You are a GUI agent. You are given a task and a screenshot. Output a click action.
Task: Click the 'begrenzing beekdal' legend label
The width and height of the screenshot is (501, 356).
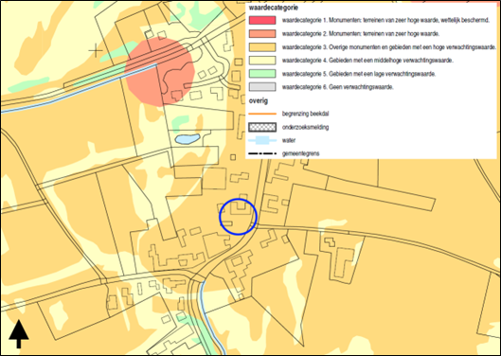[x=305, y=114]
